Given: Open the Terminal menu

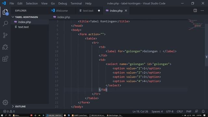Looking at the screenshot, I should point(76,4).
